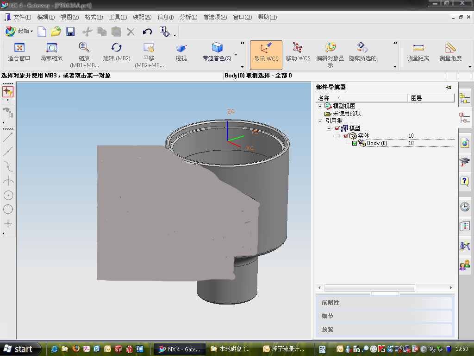Switch to the 本地磁盘 taskbar window
This screenshot has width=474, height=356.
(x=231, y=349)
